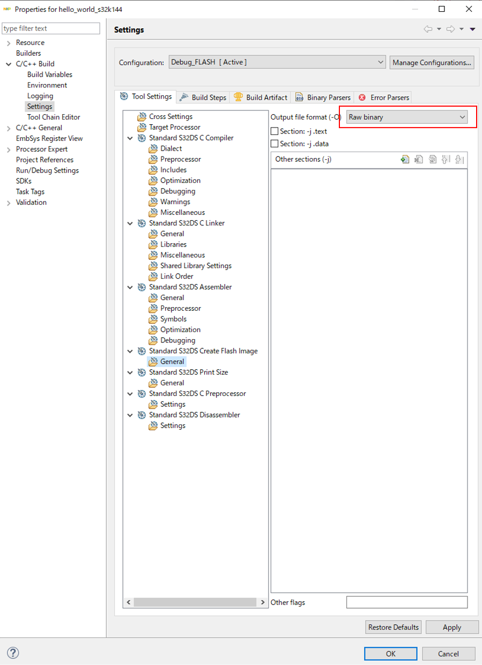Click the Dialect folder icon
Viewport: 482px width, 665px height.
(153, 149)
